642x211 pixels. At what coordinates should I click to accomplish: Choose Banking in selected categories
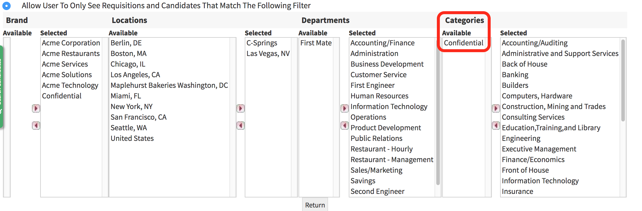coord(515,75)
